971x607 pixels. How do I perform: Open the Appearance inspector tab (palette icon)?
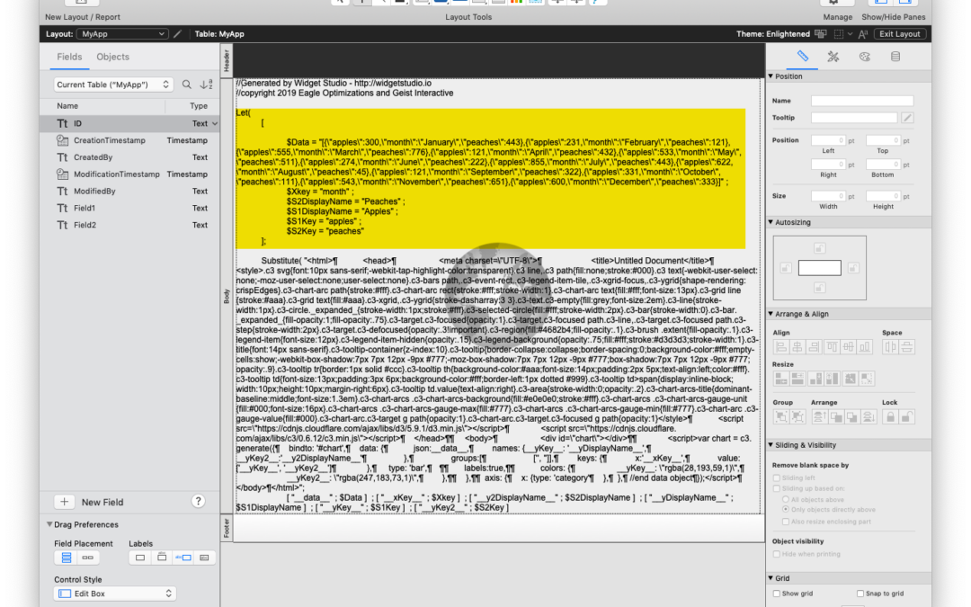[x=865, y=57]
